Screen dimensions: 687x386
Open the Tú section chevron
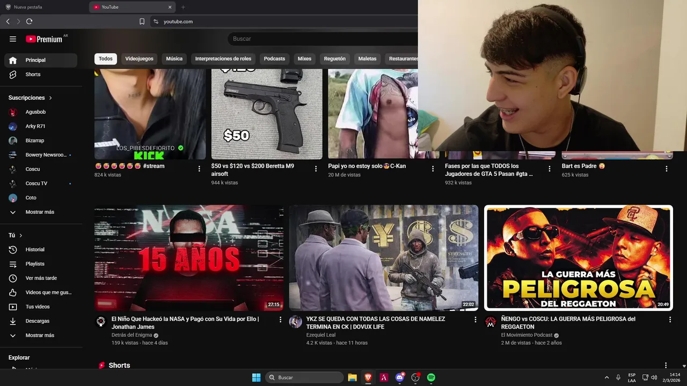[x=21, y=235]
